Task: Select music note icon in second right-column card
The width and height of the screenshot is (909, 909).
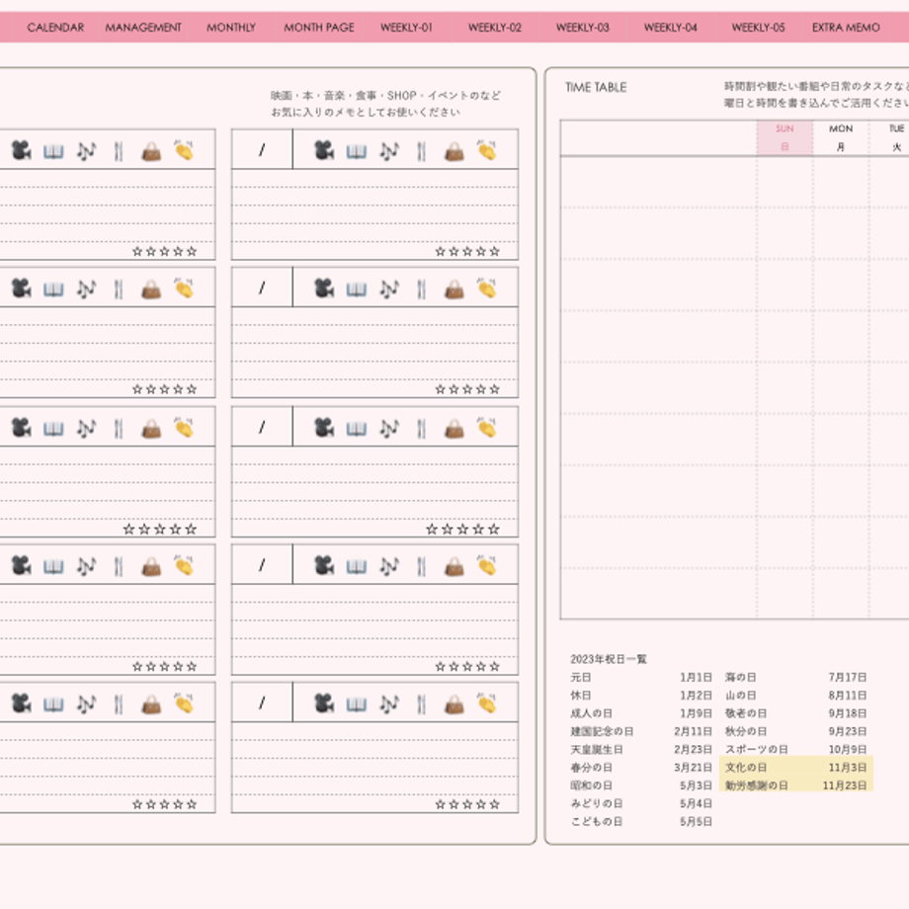Action: pyautogui.click(x=389, y=289)
